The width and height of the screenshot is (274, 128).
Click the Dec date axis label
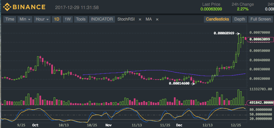179,125
